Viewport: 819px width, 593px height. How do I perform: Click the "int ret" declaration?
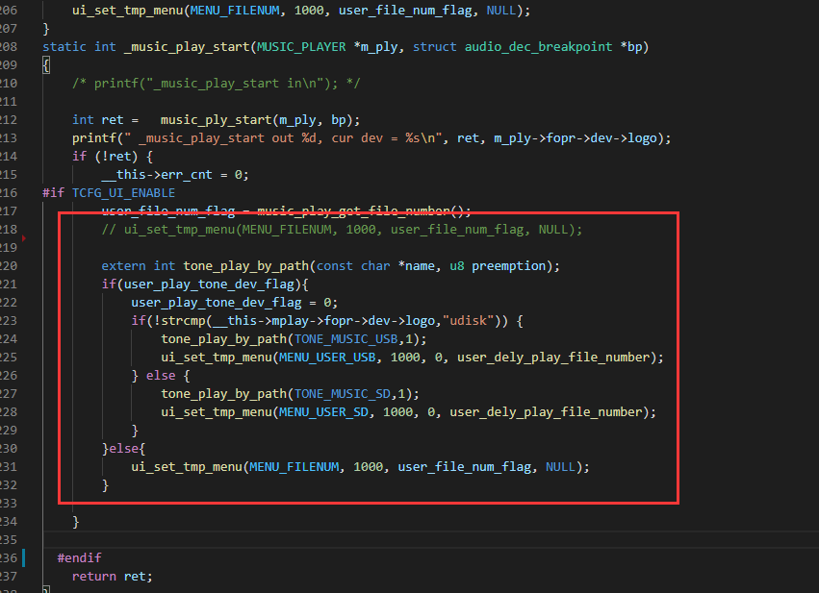pos(97,120)
